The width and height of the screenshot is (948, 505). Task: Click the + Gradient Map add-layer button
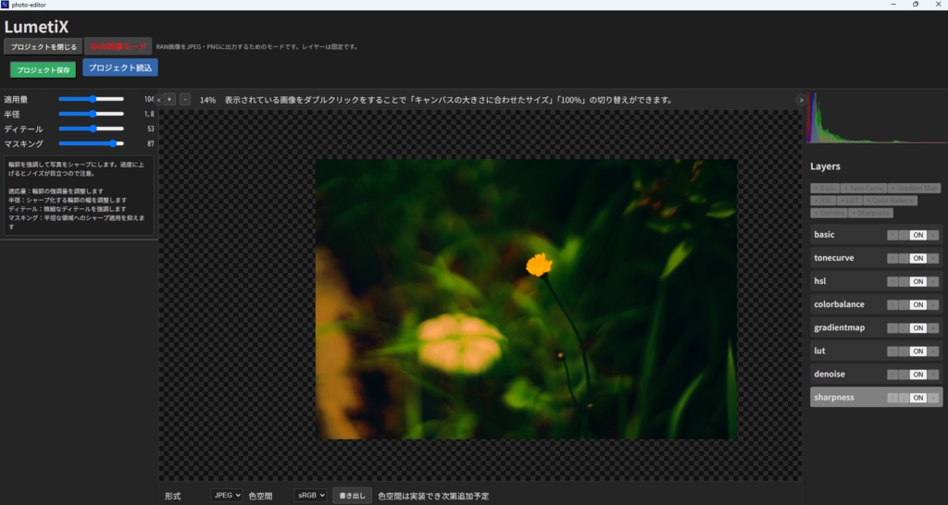point(914,189)
